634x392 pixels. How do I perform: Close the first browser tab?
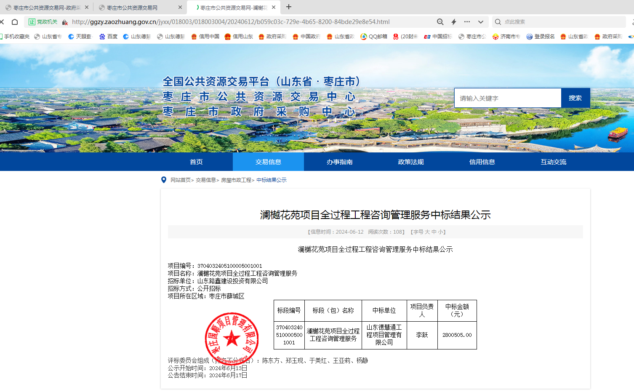87,7
